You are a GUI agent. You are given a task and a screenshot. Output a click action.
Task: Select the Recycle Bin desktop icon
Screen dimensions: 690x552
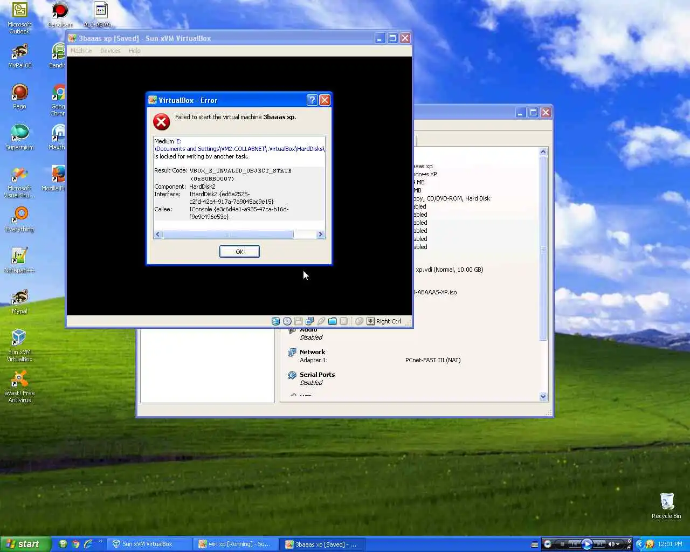(666, 506)
